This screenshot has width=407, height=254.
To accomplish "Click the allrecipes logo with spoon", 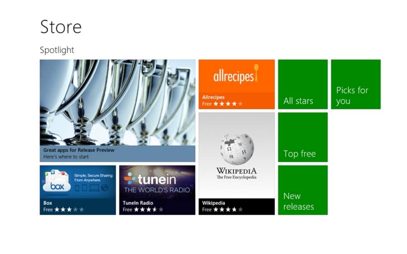I will (236, 74).
